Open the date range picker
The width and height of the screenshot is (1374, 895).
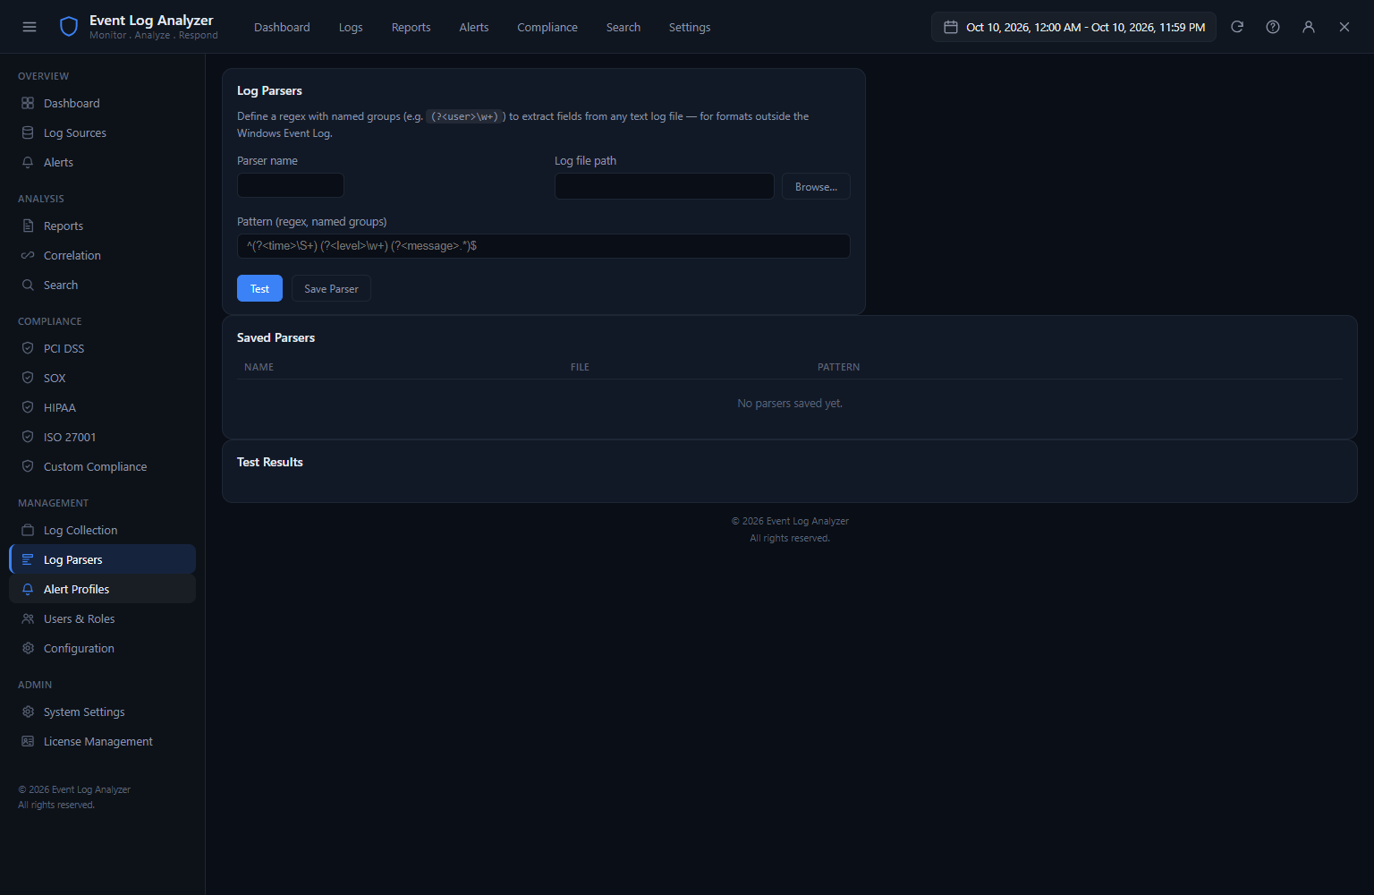pos(1073,27)
